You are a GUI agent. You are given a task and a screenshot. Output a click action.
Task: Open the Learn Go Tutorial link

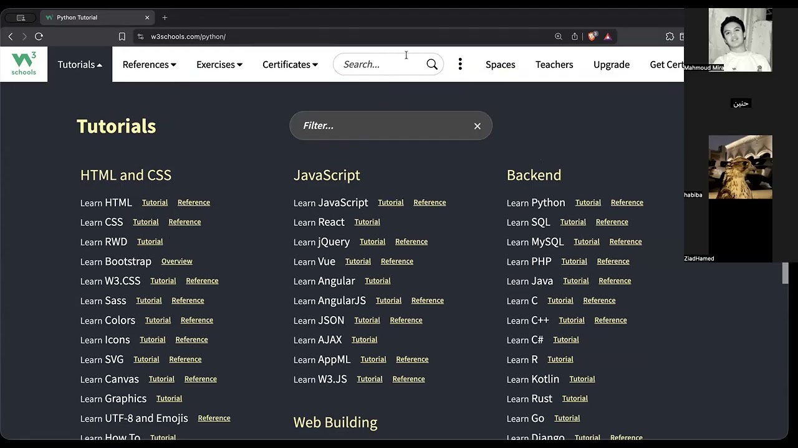[x=567, y=418]
